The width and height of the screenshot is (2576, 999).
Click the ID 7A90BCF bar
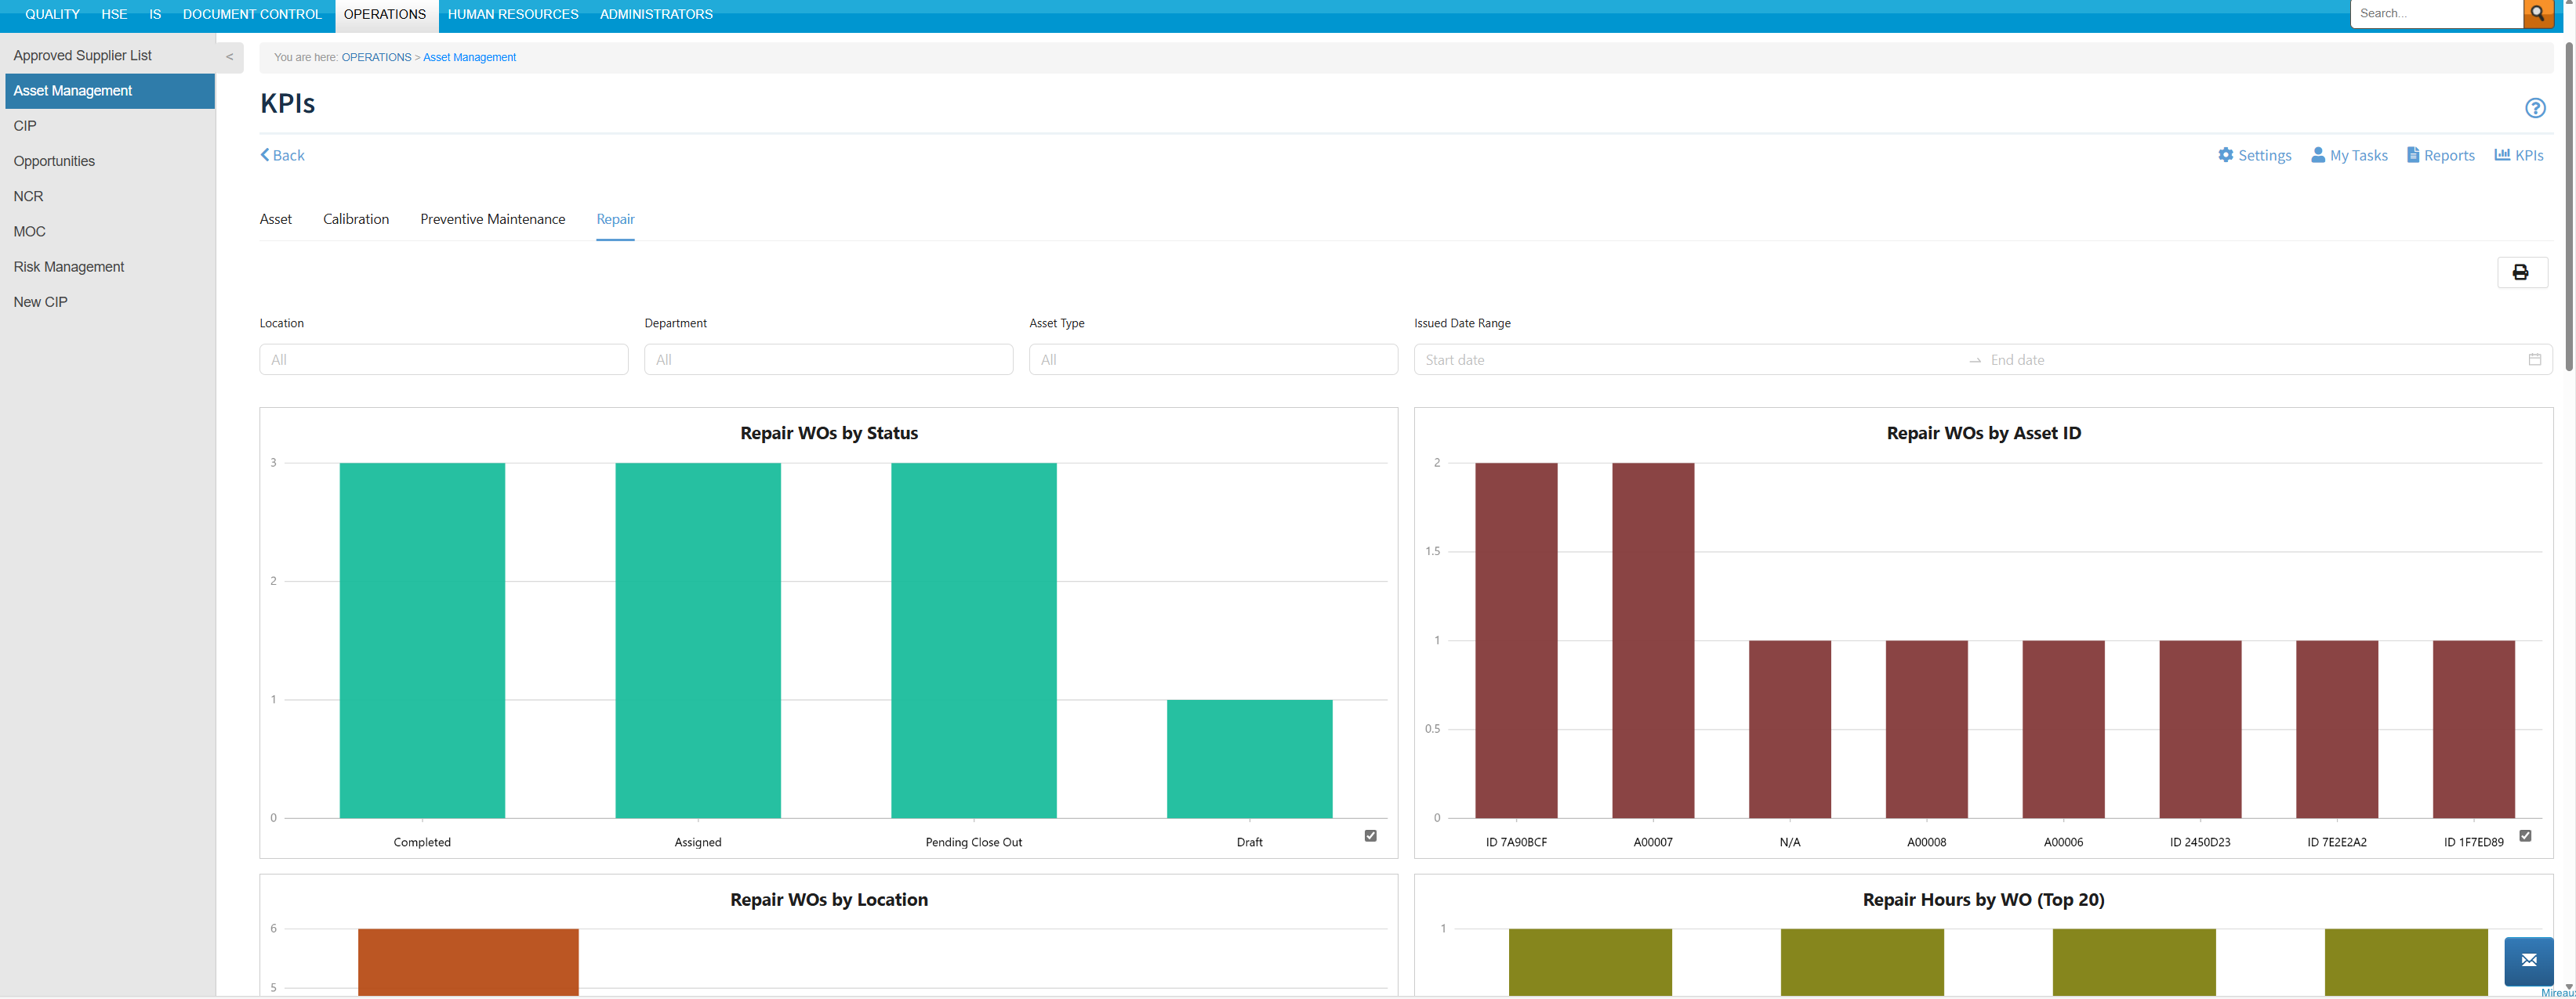pos(1516,640)
